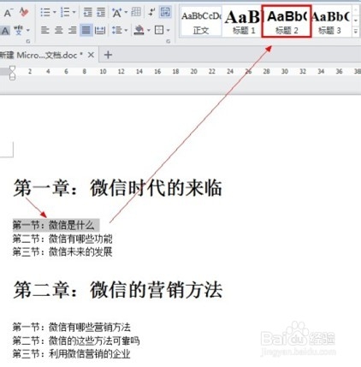Click the shrink font size icon

point(8,12)
